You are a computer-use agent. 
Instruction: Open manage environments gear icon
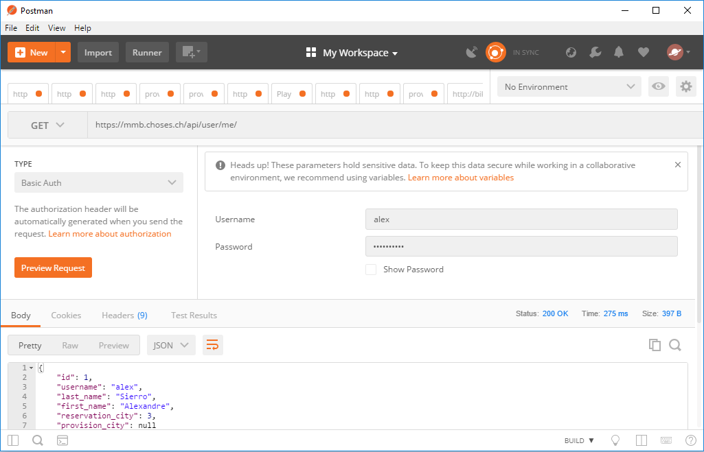(x=686, y=86)
